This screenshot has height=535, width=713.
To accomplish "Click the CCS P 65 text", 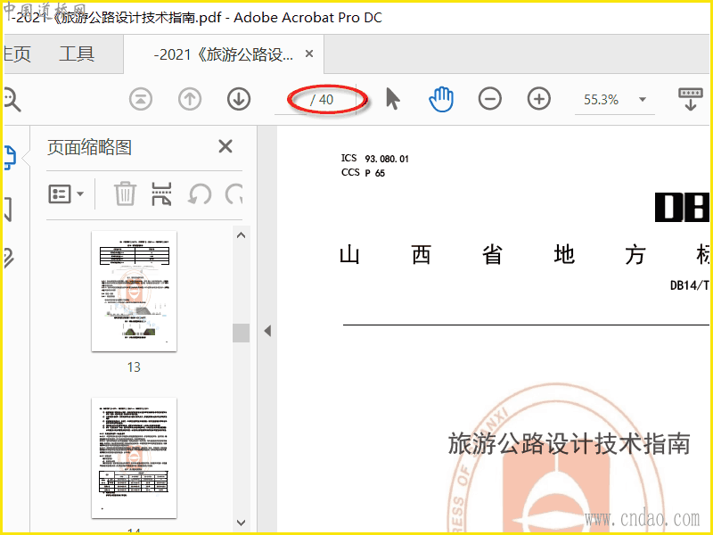I will click(x=363, y=173).
